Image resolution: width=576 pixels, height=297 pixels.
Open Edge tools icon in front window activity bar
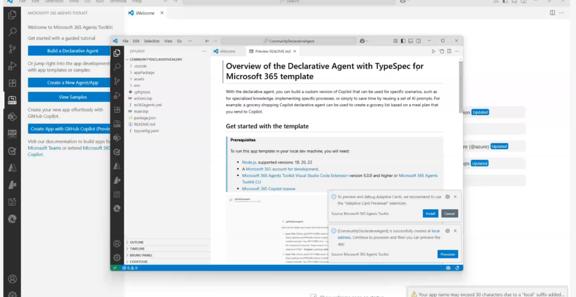[117, 209]
